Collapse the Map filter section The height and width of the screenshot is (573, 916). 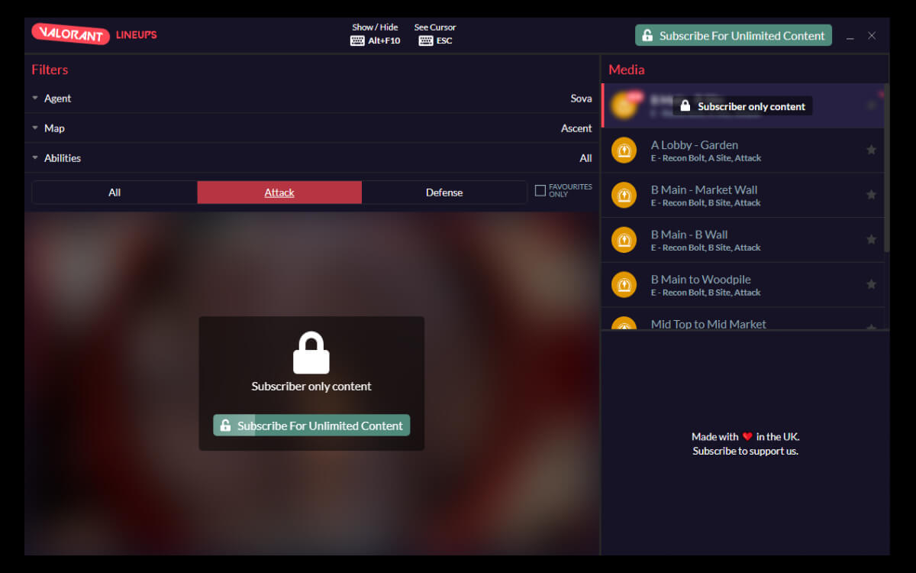pos(34,128)
